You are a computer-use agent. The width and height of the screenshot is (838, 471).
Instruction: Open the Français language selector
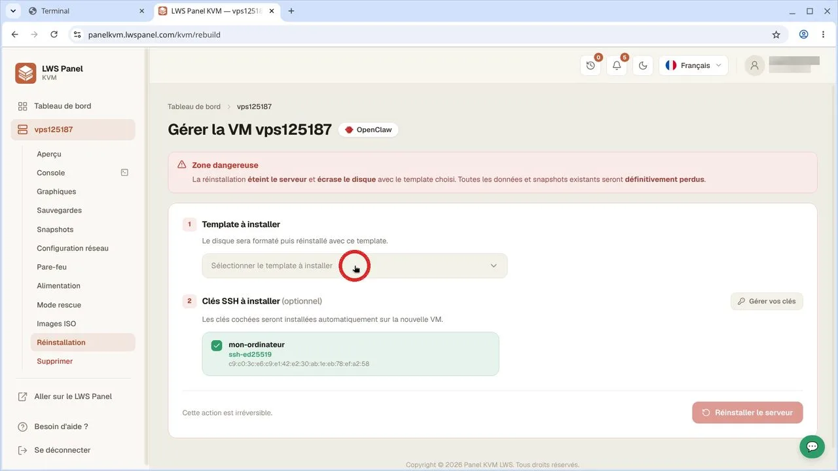tap(693, 65)
